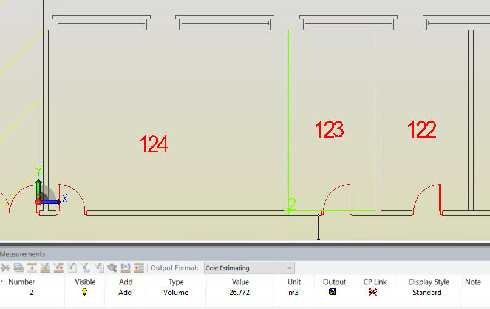The image size is (490, 309).
Task: Click the Output column header
Action: 335,282
